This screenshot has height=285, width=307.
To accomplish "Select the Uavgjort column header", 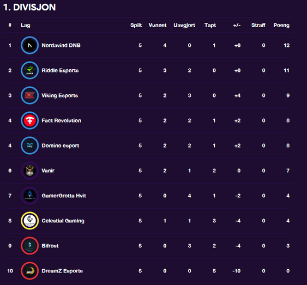I will [x=184, y=25].
